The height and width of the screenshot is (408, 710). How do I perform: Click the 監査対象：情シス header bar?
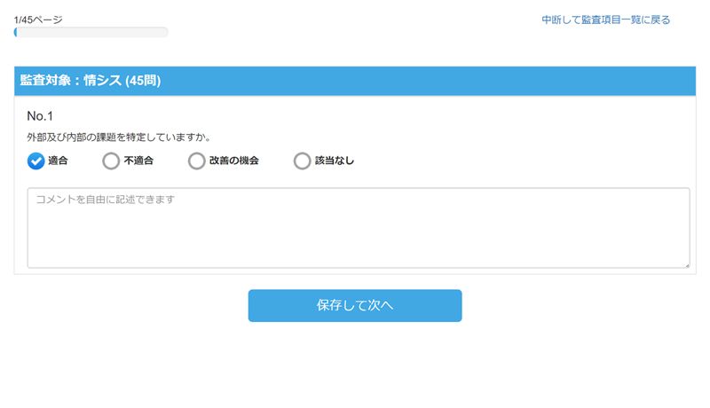355,81
